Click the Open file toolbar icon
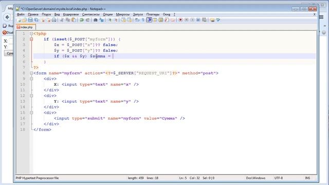 tap(24, 20)
